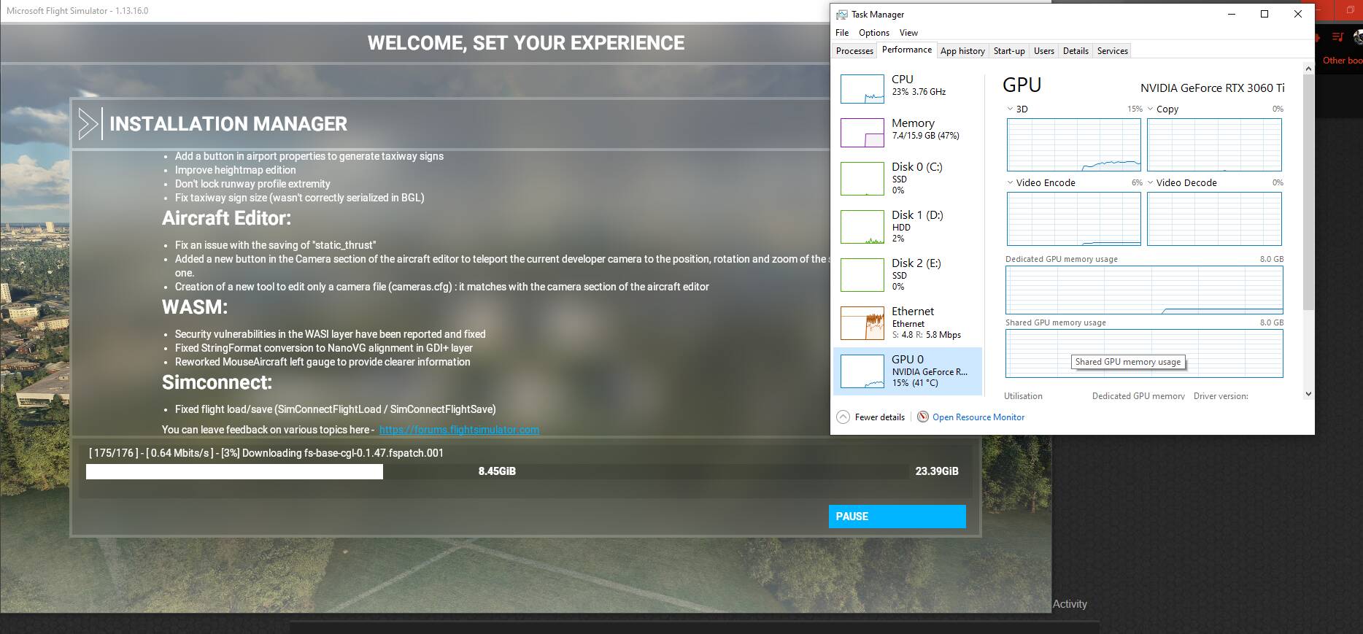The width and height of the screenshot is (1363, 634).
Task: Switch to the Details tab
Action: 1076,51
